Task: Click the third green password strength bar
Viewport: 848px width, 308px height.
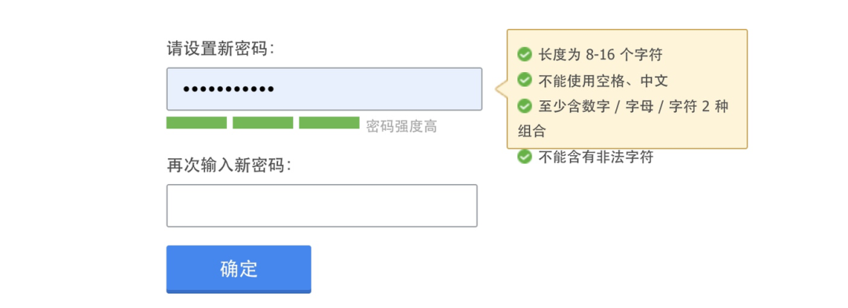Action: (329, 122)
